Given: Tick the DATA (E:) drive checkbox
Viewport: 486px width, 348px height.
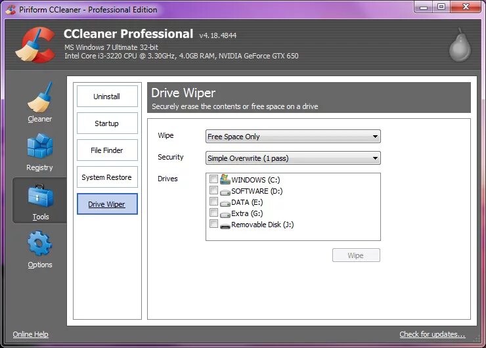Looking at the screenshot, I should pyautogui.click(x=213, y=201).
